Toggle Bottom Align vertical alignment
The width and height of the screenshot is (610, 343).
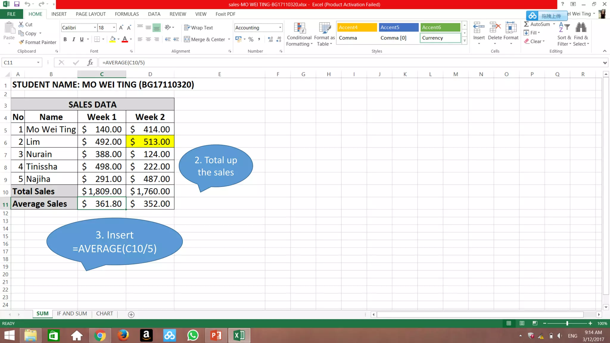click(156, 28)
